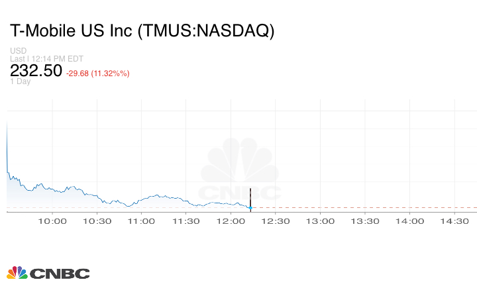Click the 14:30 time axis label

coord(454,221)
